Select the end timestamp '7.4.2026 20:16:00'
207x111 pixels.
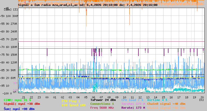[142, 5]
